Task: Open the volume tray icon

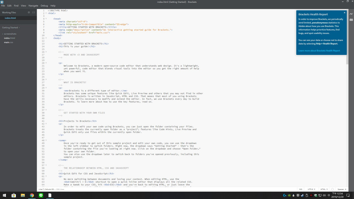Action: tap(324, 196)
